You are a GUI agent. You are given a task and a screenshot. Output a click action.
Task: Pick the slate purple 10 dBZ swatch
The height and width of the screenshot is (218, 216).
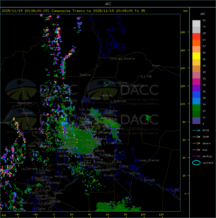pos(196,121)
